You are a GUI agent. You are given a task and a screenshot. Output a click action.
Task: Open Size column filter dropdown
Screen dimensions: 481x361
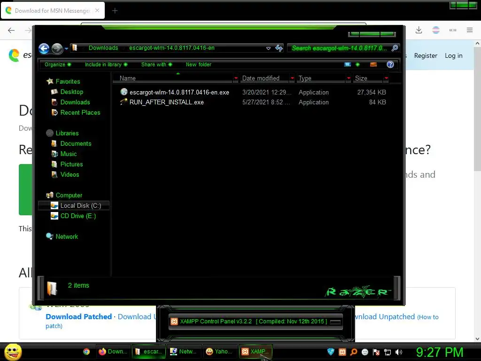point(386,78)
